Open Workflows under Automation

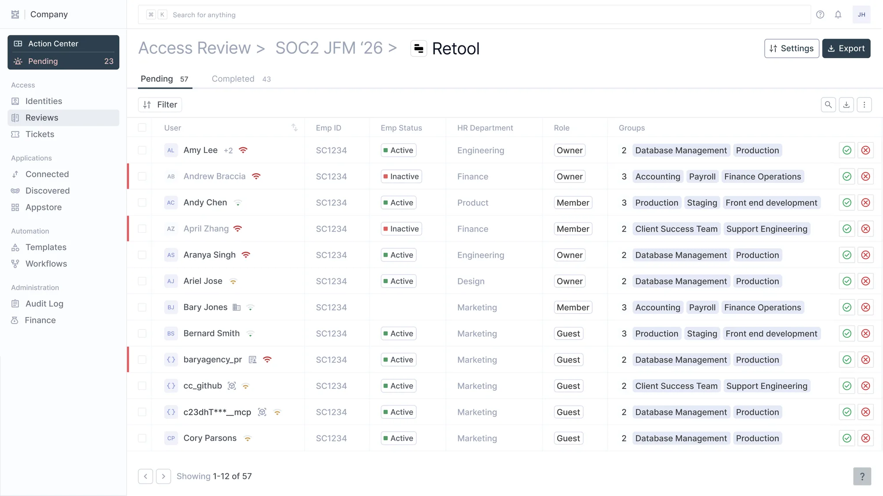[x=64, y=264]
